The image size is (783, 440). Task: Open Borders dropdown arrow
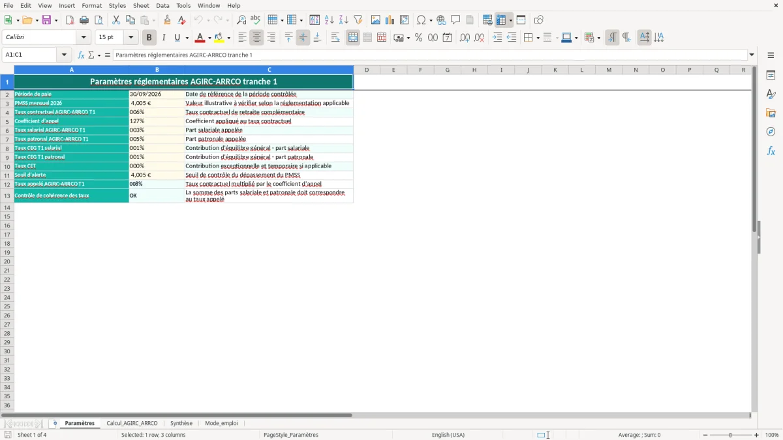coord(537,38)
